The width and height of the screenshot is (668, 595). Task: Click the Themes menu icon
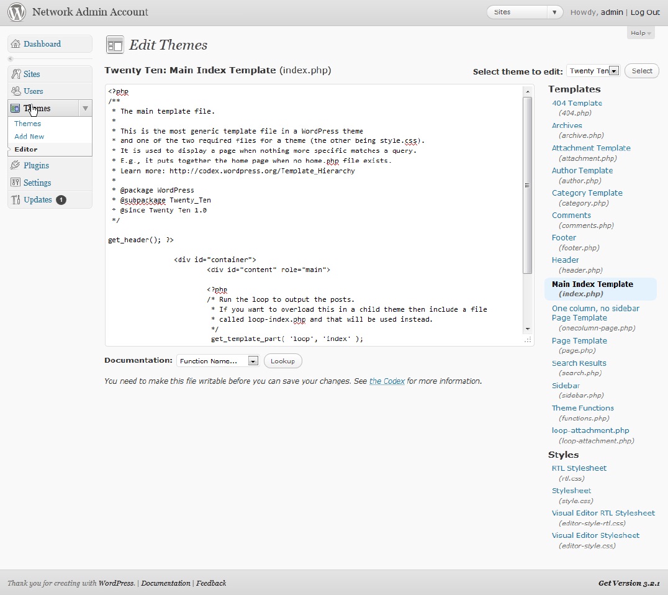tap(16, 108)
